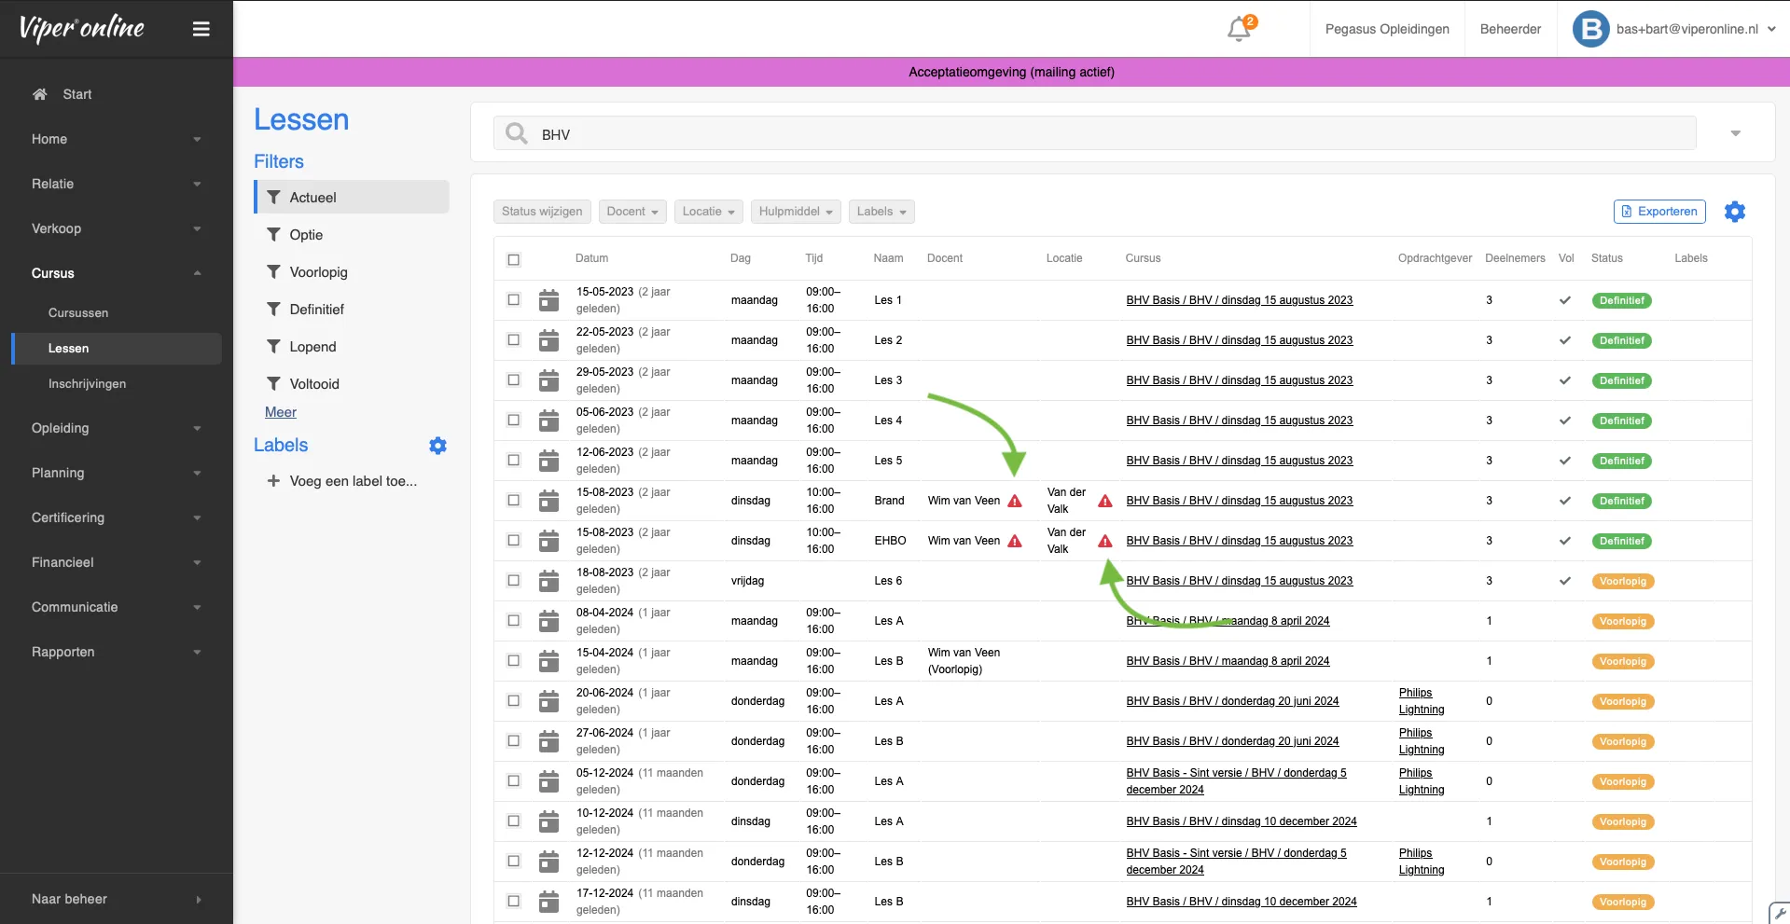1790x924 pixels.
Task: Click the wrench icon in bottom corner
Action: (1779, 913)
